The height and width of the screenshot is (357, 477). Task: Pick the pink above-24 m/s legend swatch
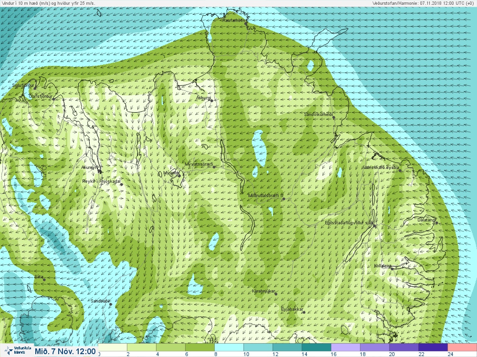coord(462,347)
